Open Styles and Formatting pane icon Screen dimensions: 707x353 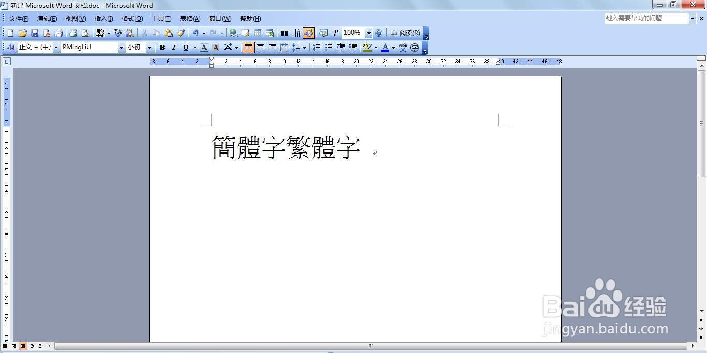tap(11, 48)
